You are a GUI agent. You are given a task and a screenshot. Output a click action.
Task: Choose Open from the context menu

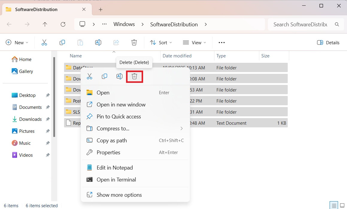(x=135, y=93)
